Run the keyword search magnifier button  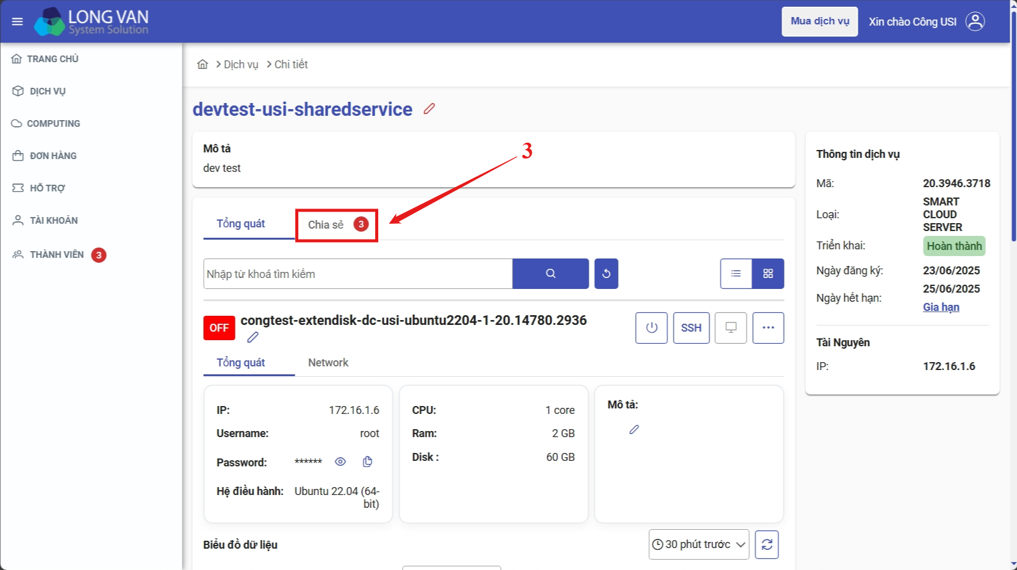click(550, 274)
